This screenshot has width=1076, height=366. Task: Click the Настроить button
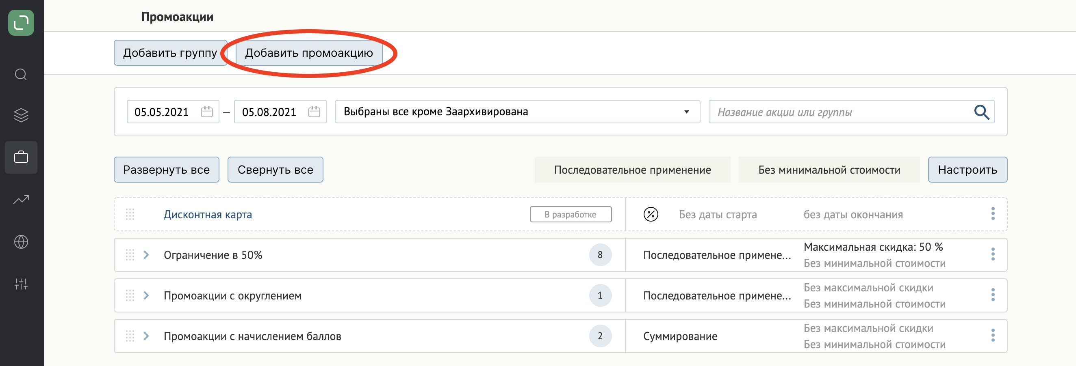968,170
